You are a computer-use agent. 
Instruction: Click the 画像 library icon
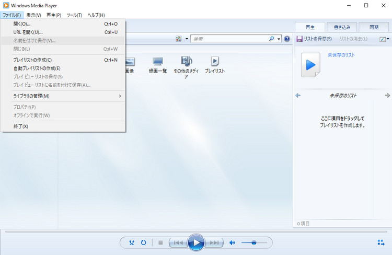[x=130, y=65]
